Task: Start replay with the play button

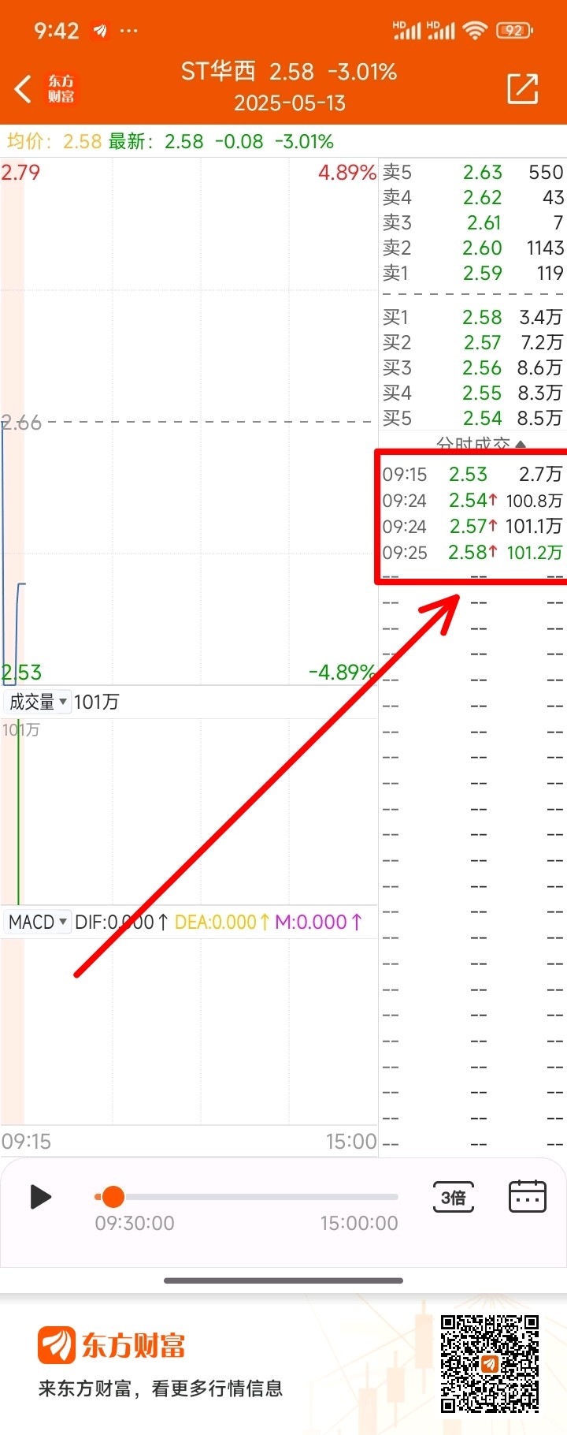Action: point(40,1197)
